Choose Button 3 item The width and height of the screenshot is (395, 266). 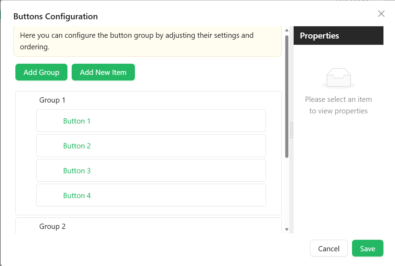point(151,170)
